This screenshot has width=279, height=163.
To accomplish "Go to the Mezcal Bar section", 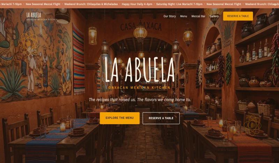I will (198, 16).
